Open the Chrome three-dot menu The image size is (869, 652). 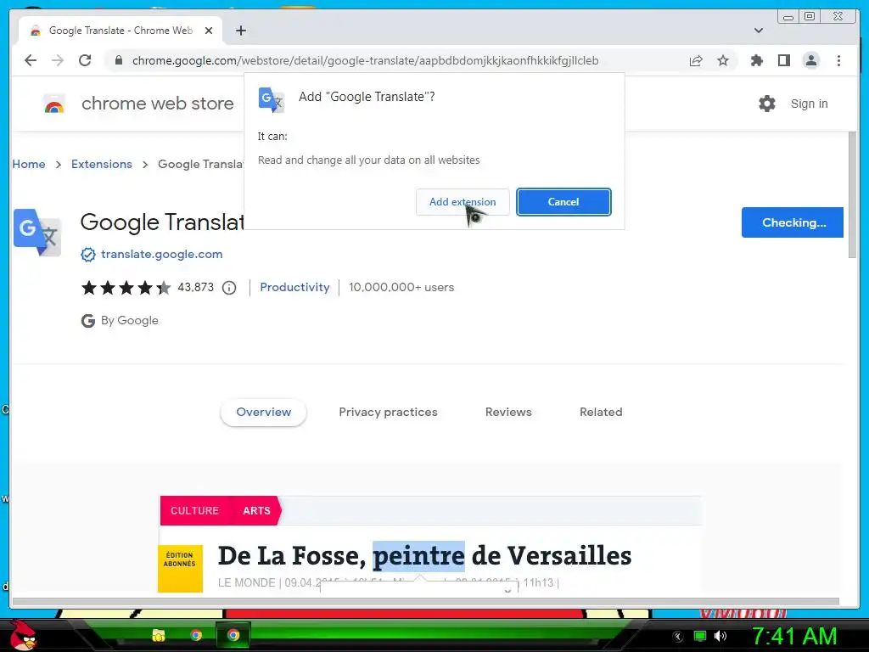click(838, 60)
